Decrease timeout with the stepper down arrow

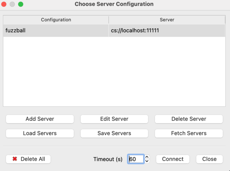click(x=148, y=161)
